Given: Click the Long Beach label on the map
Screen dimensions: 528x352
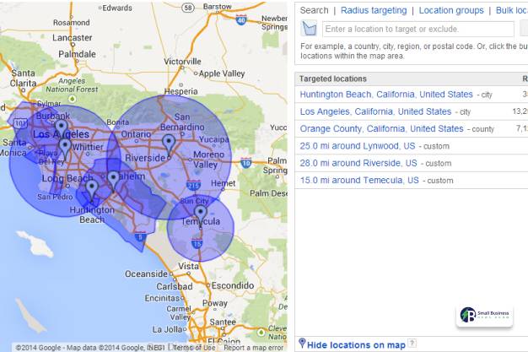Looking at the screenshot, I should 67,178.
